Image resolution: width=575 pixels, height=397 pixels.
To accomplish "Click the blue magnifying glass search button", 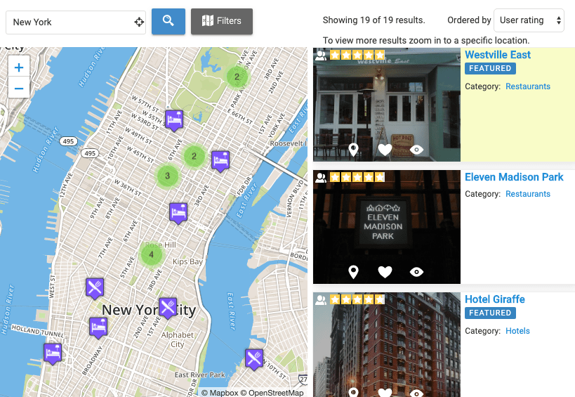I will click(x=168, y=21).
